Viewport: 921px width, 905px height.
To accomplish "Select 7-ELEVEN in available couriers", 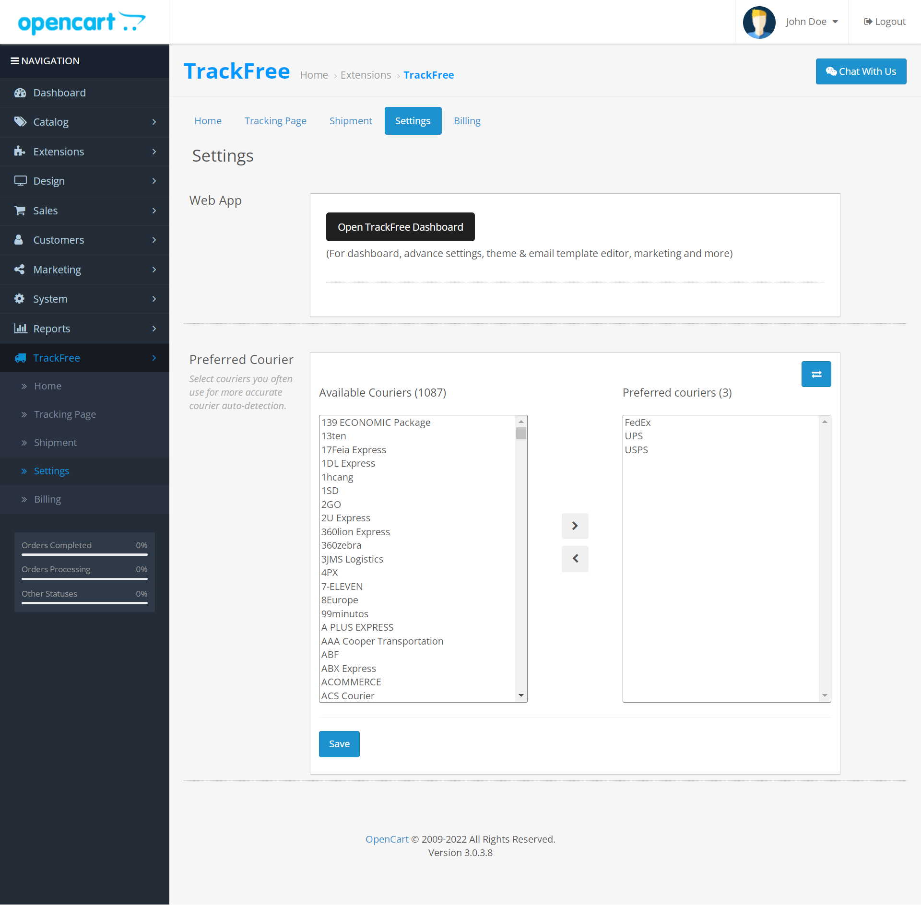I will [x=417, y=587].
